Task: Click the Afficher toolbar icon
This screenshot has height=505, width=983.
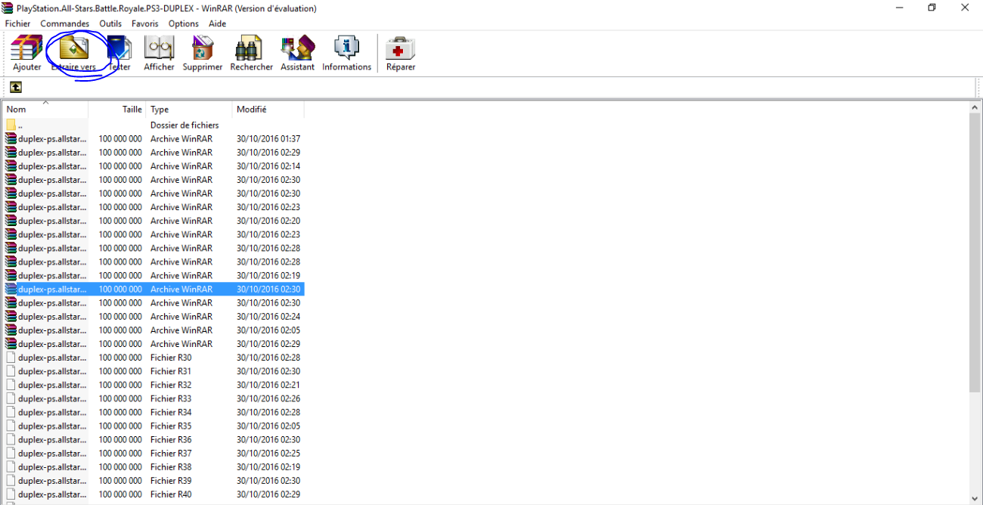Action: point(159,48)
